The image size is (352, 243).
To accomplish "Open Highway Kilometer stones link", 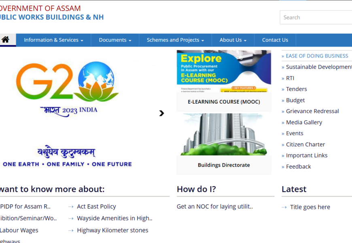I will click(x=112, y=230).
